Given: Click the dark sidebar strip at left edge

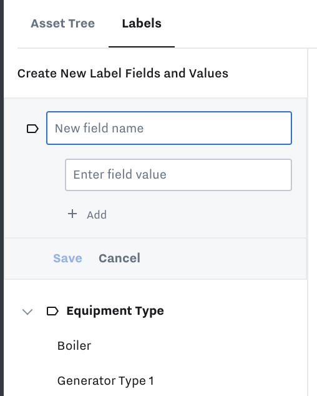Looking at the screenshot, I should click(x=2, y=198).
